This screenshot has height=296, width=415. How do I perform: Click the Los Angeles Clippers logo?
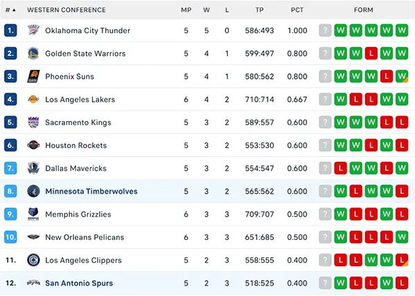pyautogui.click(x=34, y=260)
